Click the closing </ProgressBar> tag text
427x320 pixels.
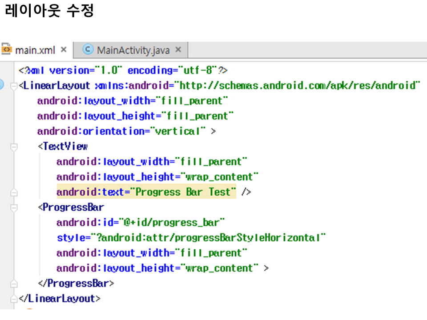[76, 283]
